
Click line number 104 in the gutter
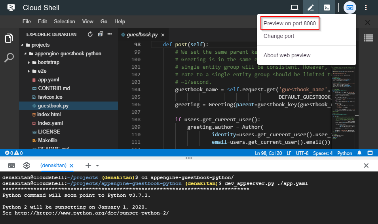(136, 90)
